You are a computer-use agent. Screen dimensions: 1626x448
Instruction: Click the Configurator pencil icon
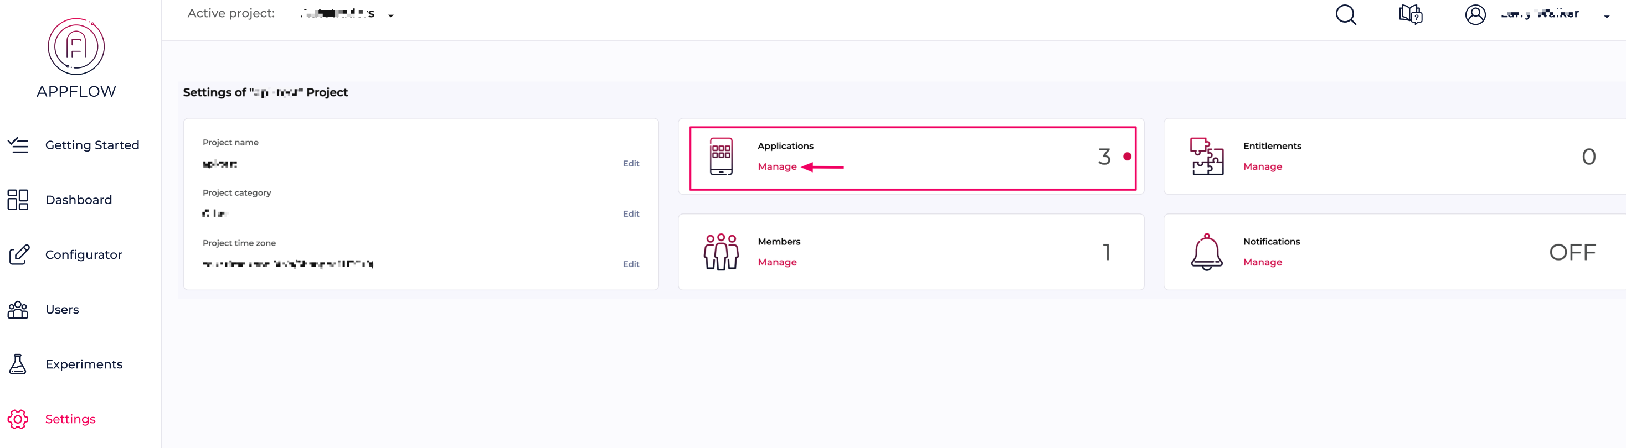(x=18, y=254)
